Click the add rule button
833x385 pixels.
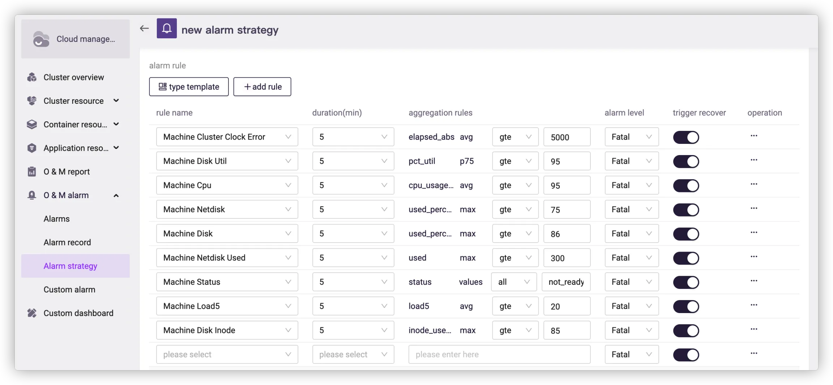pos(262,87)
